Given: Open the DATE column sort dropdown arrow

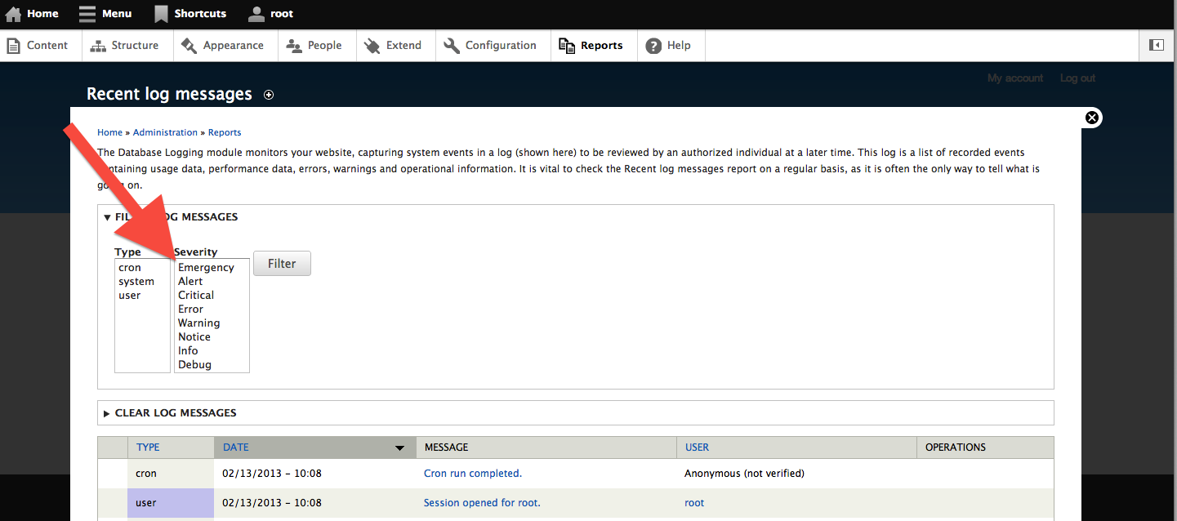Looking at the screenshot, I should [x=399, y=448].
